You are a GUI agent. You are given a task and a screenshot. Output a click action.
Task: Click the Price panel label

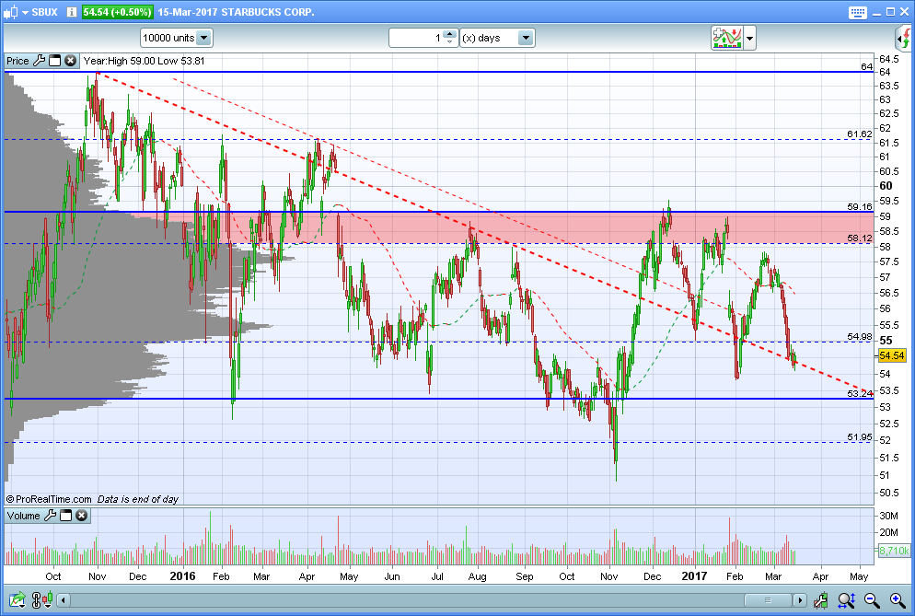pos(17,61)
